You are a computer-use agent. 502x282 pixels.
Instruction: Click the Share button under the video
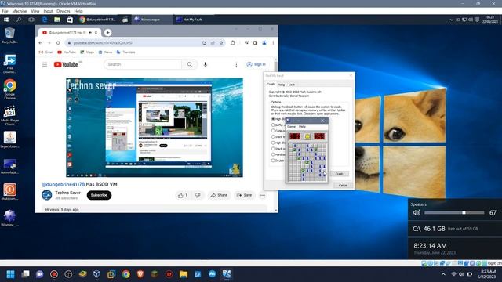pyautogui.click(x=219, y=195)
